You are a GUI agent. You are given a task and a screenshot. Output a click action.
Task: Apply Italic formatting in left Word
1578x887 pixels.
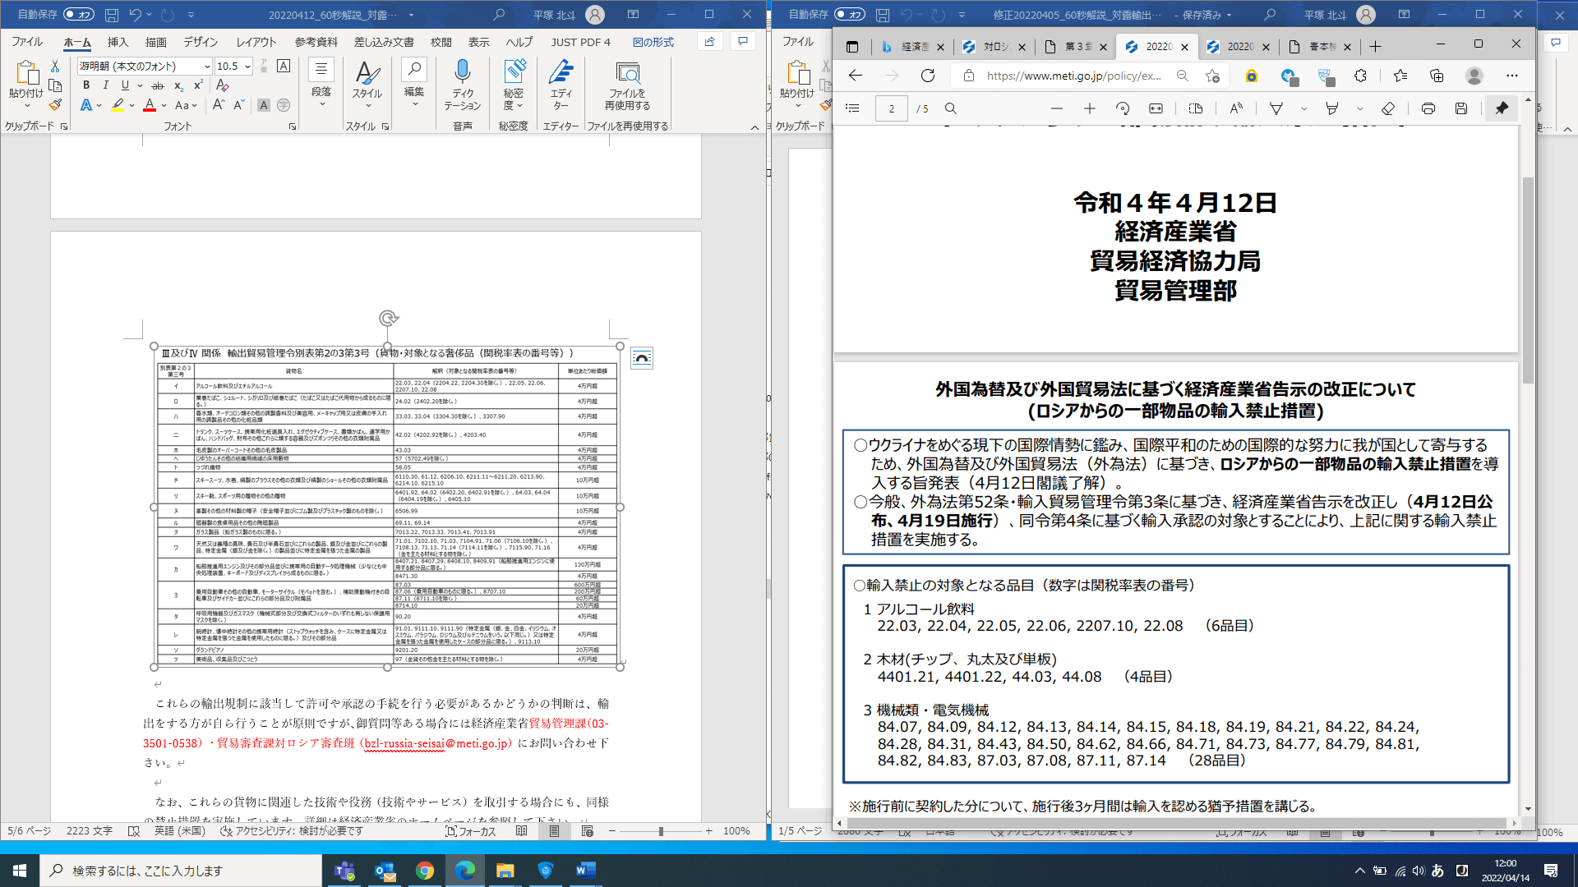click(x=106, y=85)
